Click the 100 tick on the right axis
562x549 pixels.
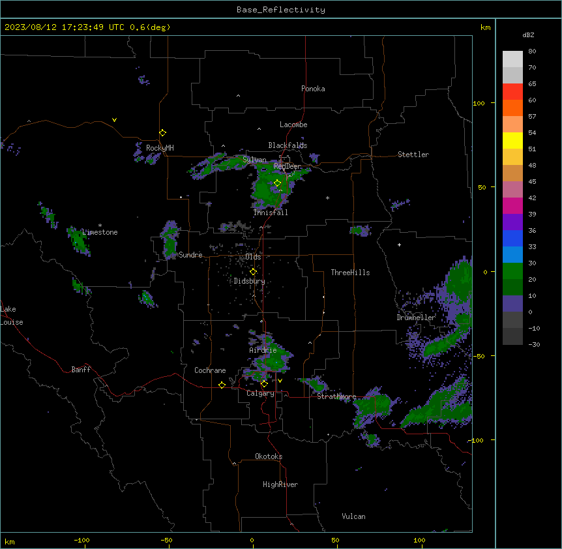tap(479, 103)
